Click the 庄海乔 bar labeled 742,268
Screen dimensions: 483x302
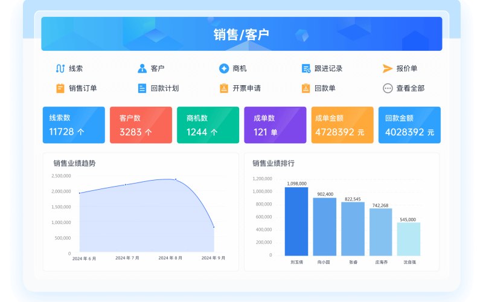381,232
